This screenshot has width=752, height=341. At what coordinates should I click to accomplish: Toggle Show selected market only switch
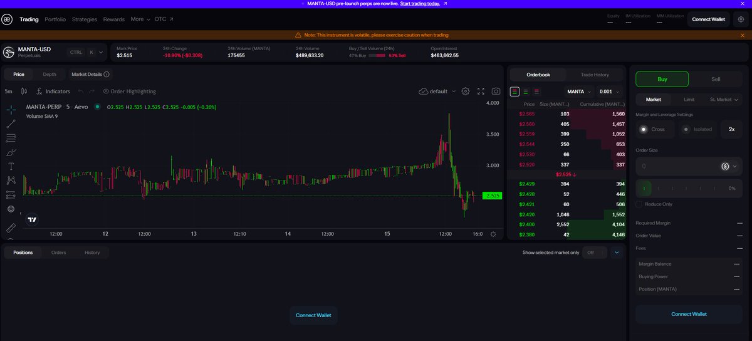[595, 253]
